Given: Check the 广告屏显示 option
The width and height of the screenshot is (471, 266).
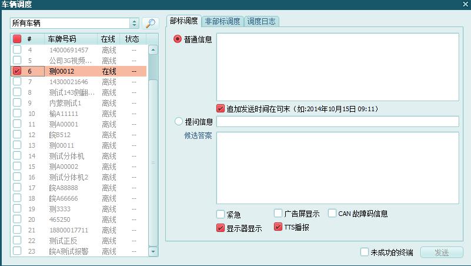Looking at the screenshot, I should click(x=278, y=214).
